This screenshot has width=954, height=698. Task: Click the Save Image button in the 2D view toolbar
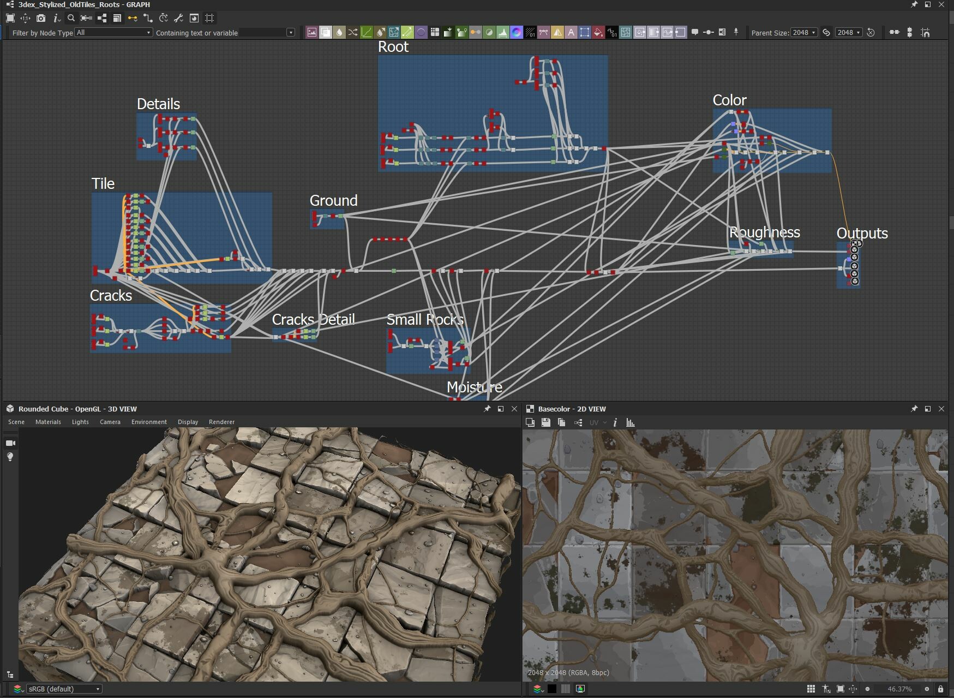pyautogui.click(x=546, y=422)
